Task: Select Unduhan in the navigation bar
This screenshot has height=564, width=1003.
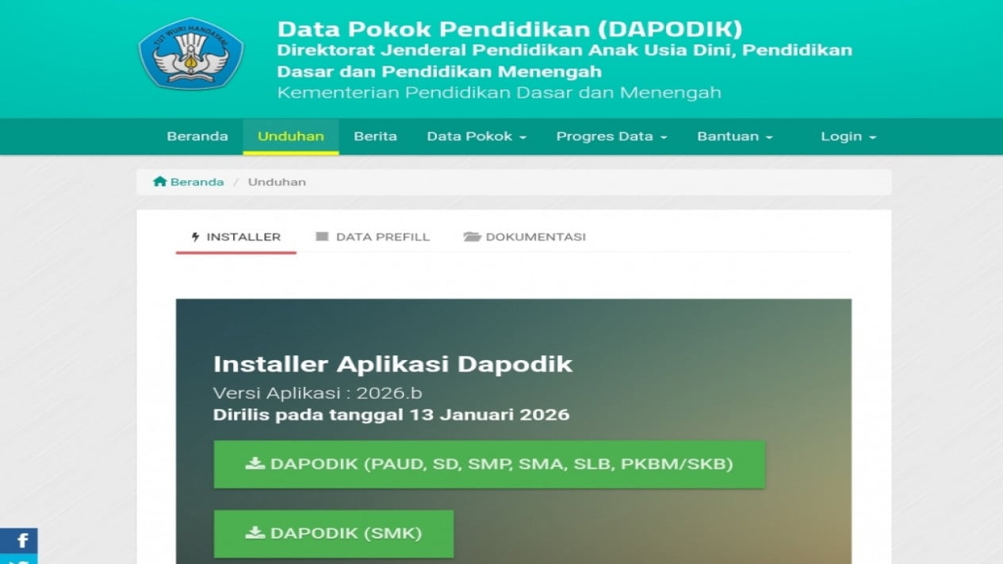Action: pos(290,136)
